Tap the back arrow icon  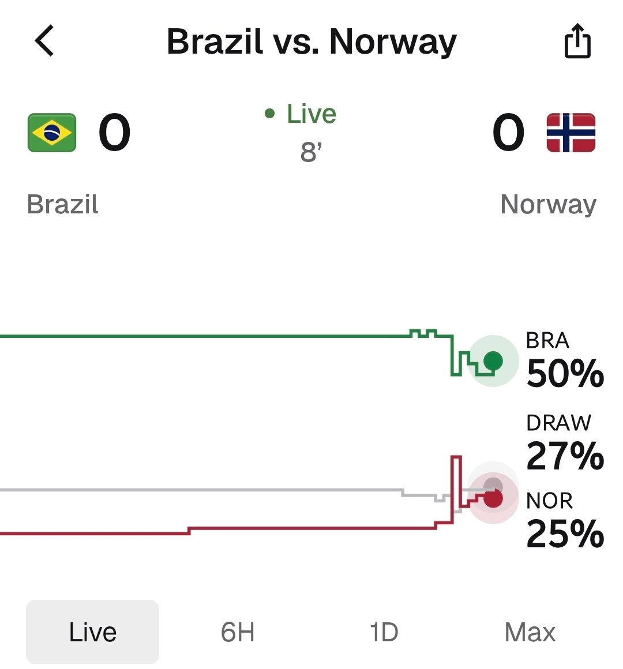coord(44,40)
